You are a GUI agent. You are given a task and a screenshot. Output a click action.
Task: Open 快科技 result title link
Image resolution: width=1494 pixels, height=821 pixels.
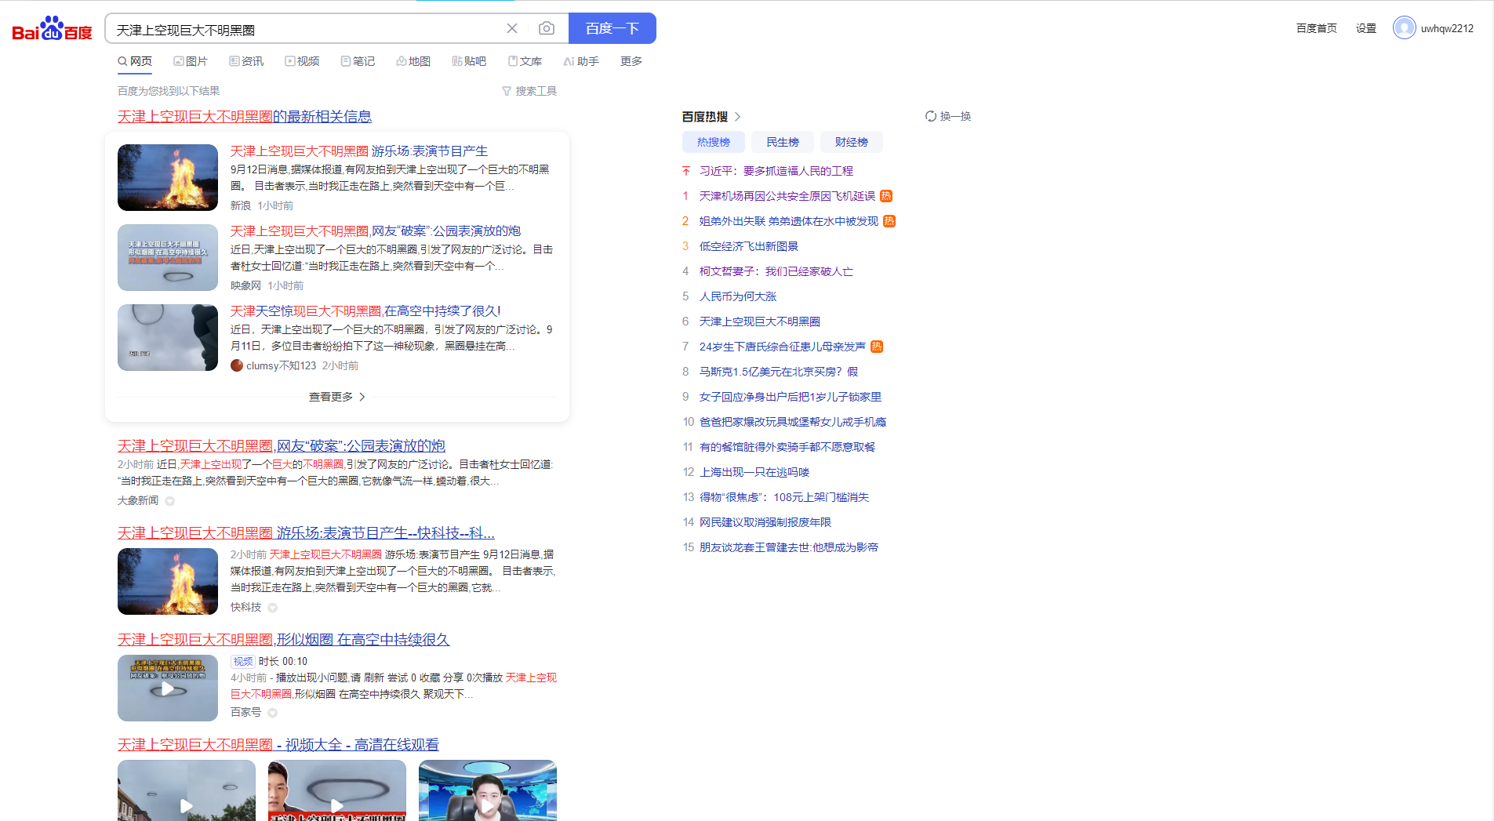click(x=306, y=532)
